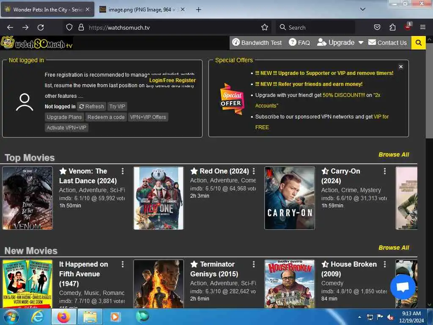Open the Pocket save icon
Image resolution: width=433 pixels, height=325 pixels.
(x=377, y=27)
